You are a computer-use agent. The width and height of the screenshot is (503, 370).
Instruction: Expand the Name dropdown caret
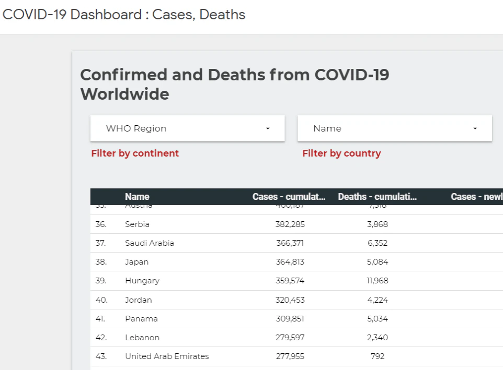(x=475, y=128)
